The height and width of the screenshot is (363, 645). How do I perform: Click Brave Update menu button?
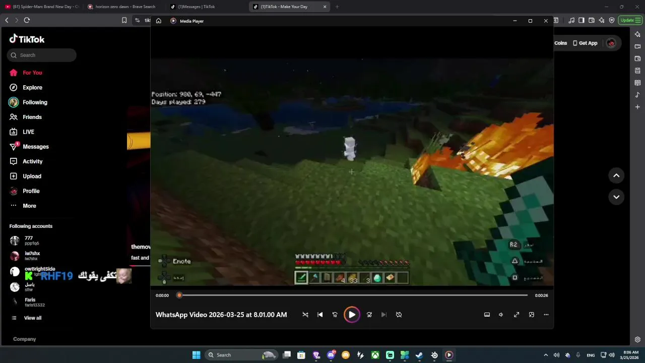630,20
